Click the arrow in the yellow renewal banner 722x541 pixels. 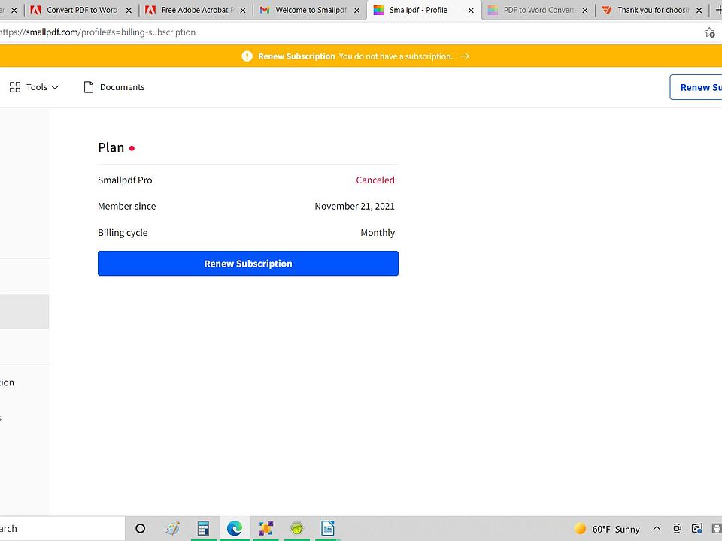pyautogui.click(x=464, y=56)
